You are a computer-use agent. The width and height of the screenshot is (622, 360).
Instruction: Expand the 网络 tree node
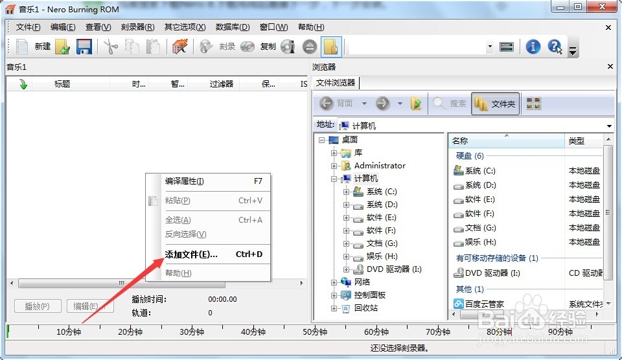(334, 282)
